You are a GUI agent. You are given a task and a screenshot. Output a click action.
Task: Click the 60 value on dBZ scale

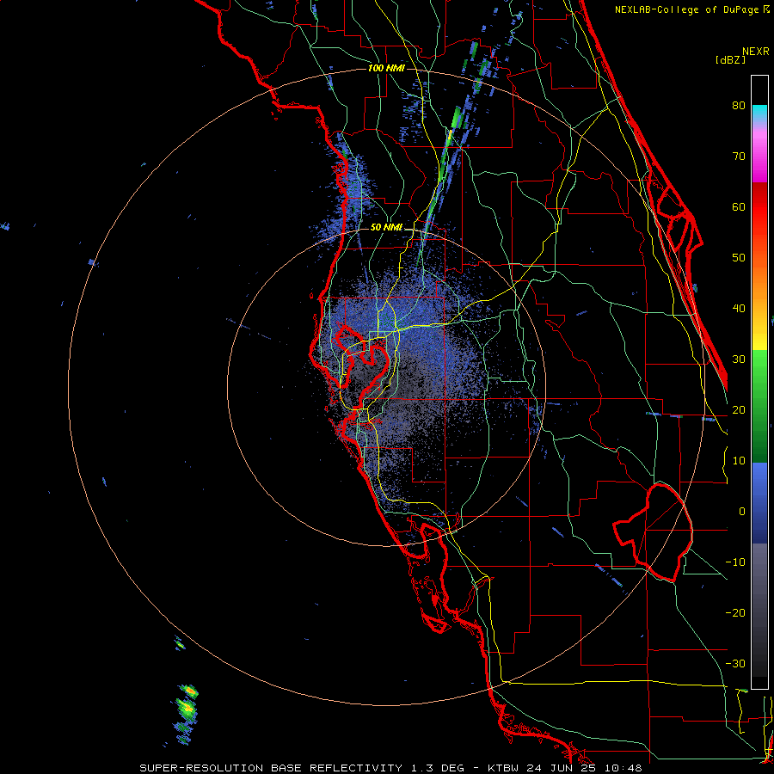(x=739, y=206)
